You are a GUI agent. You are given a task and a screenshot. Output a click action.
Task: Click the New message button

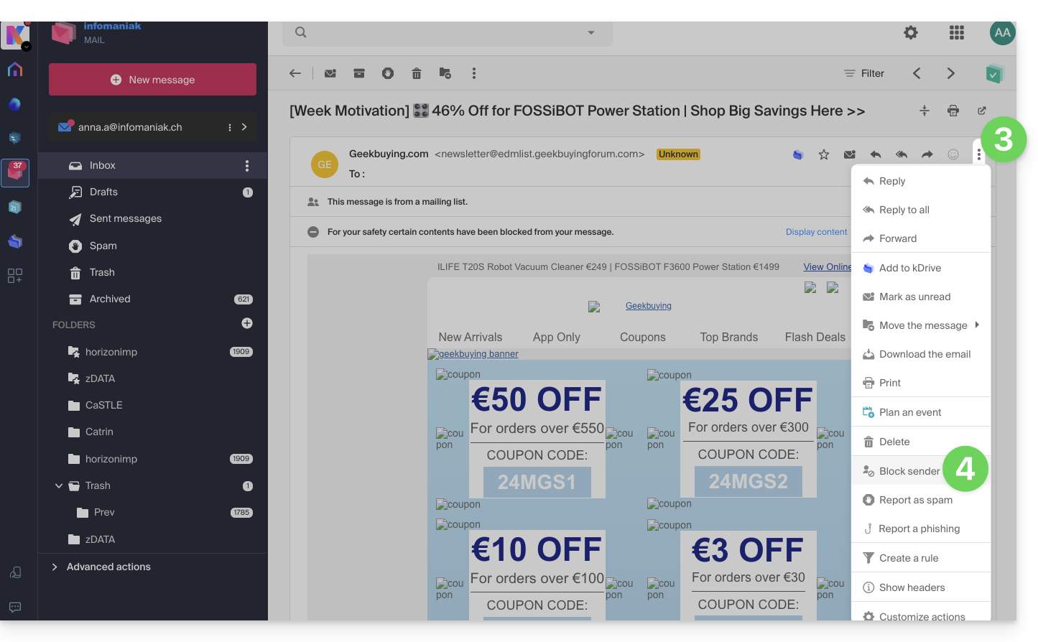(x=152, y=80)
